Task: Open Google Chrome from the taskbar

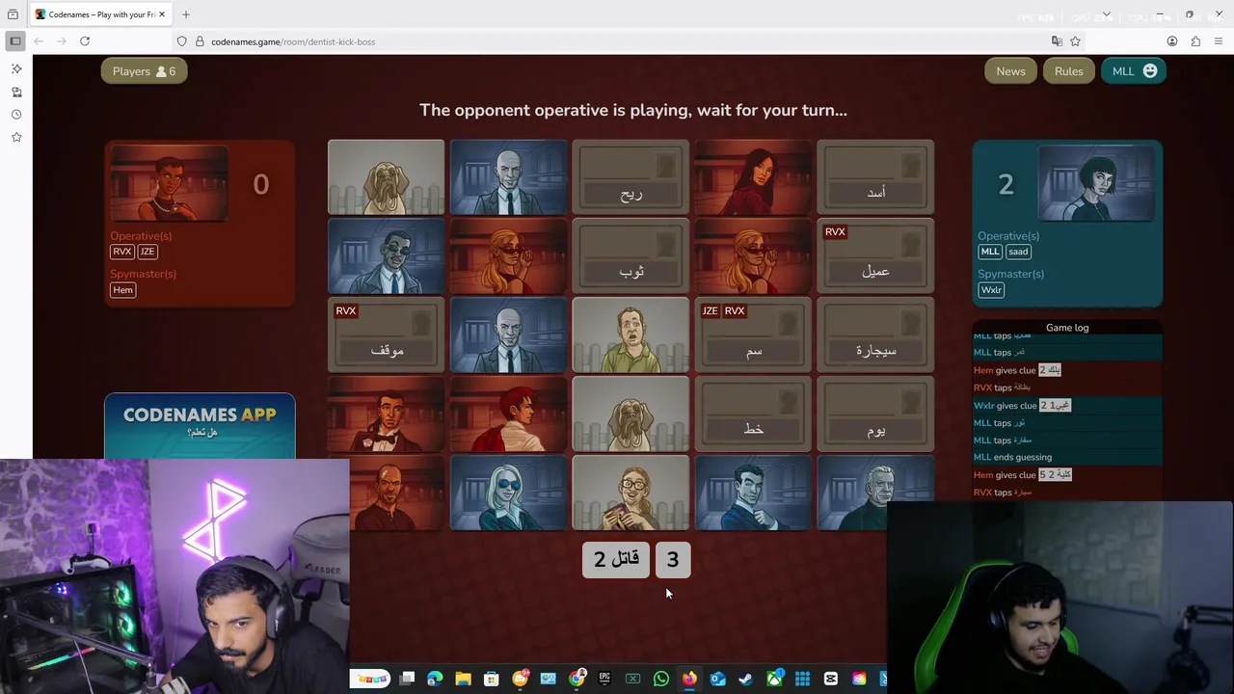Action: [577, 679]
